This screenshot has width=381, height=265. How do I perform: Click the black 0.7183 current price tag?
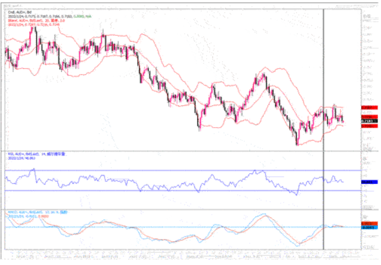366,122
